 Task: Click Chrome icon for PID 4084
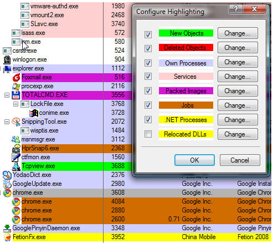(16, 202)
